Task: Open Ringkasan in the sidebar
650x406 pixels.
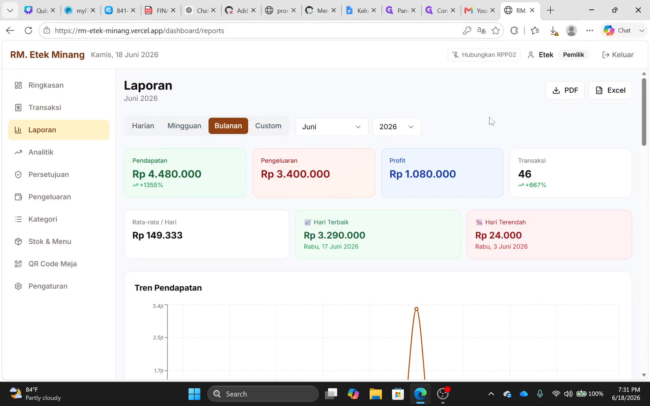Action: pos(58,85)
